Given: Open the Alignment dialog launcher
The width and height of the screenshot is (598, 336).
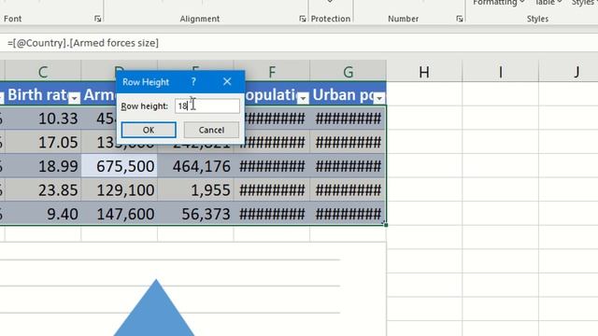Looking at the screenshot, I should [303, 19].
